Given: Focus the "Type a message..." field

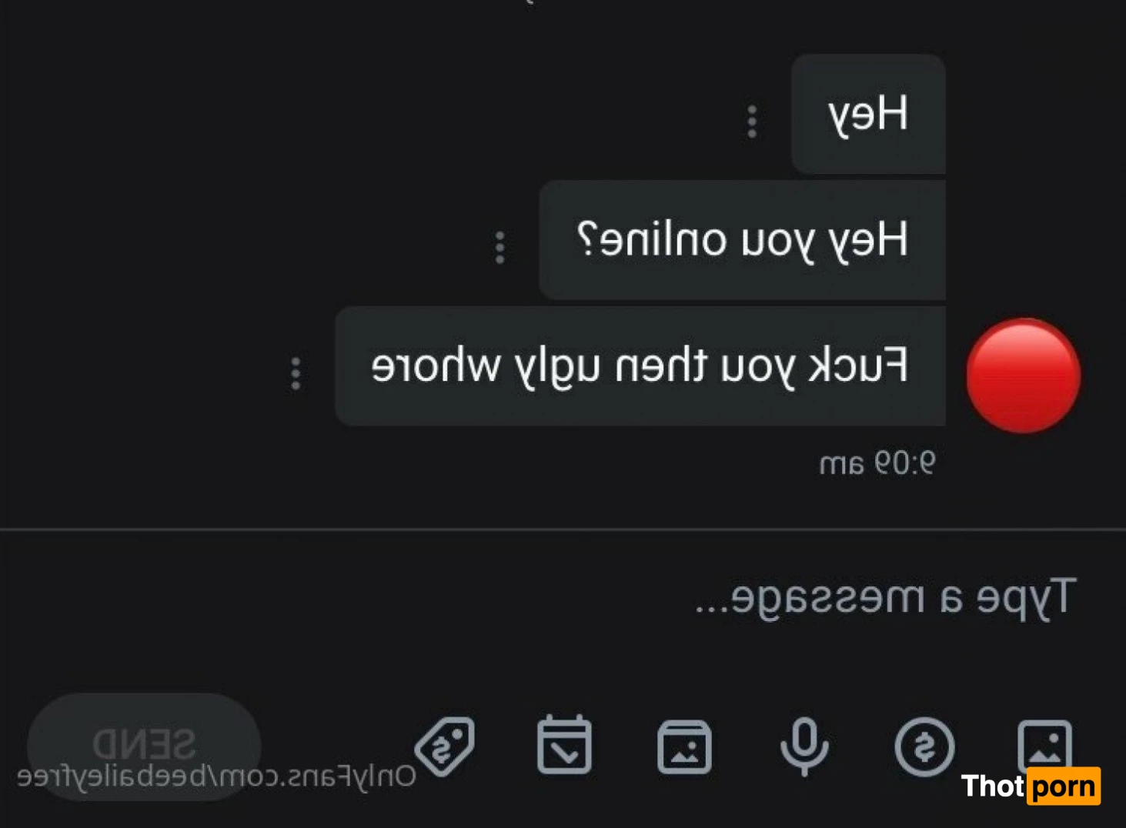Looking at the screenshot, I should (563, 598).
